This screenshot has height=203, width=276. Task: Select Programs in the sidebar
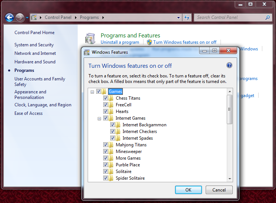pos(24,70)
